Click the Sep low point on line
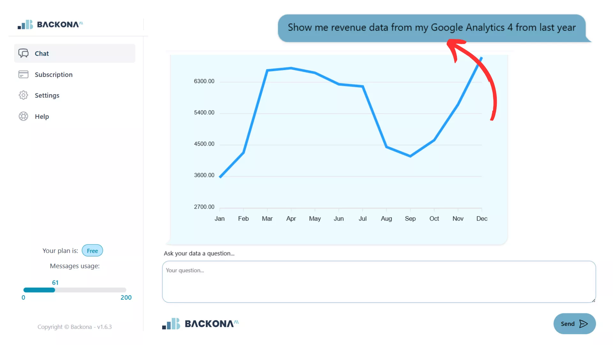This screenshot has width=613, height=345. [410, 156]
